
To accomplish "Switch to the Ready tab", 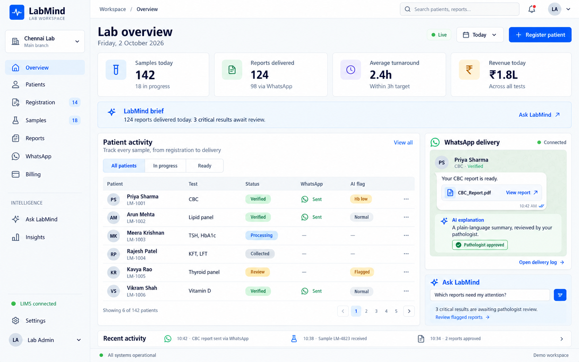I will tap(204, 166).
